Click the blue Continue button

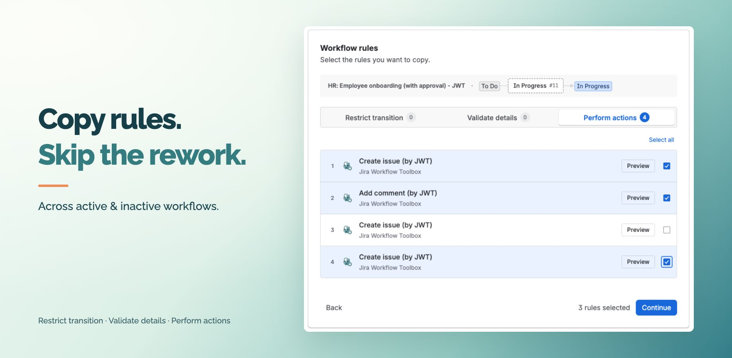656,307
